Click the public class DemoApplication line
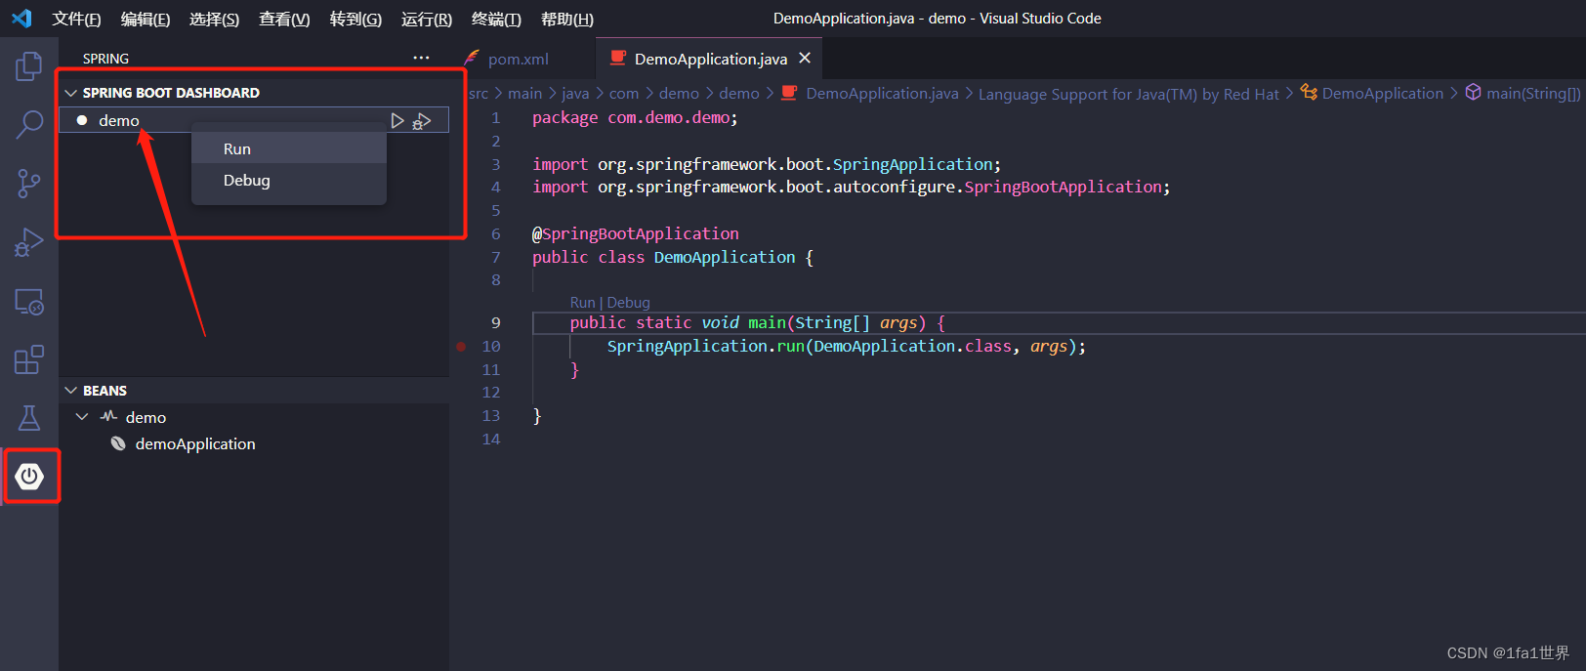 673,257
